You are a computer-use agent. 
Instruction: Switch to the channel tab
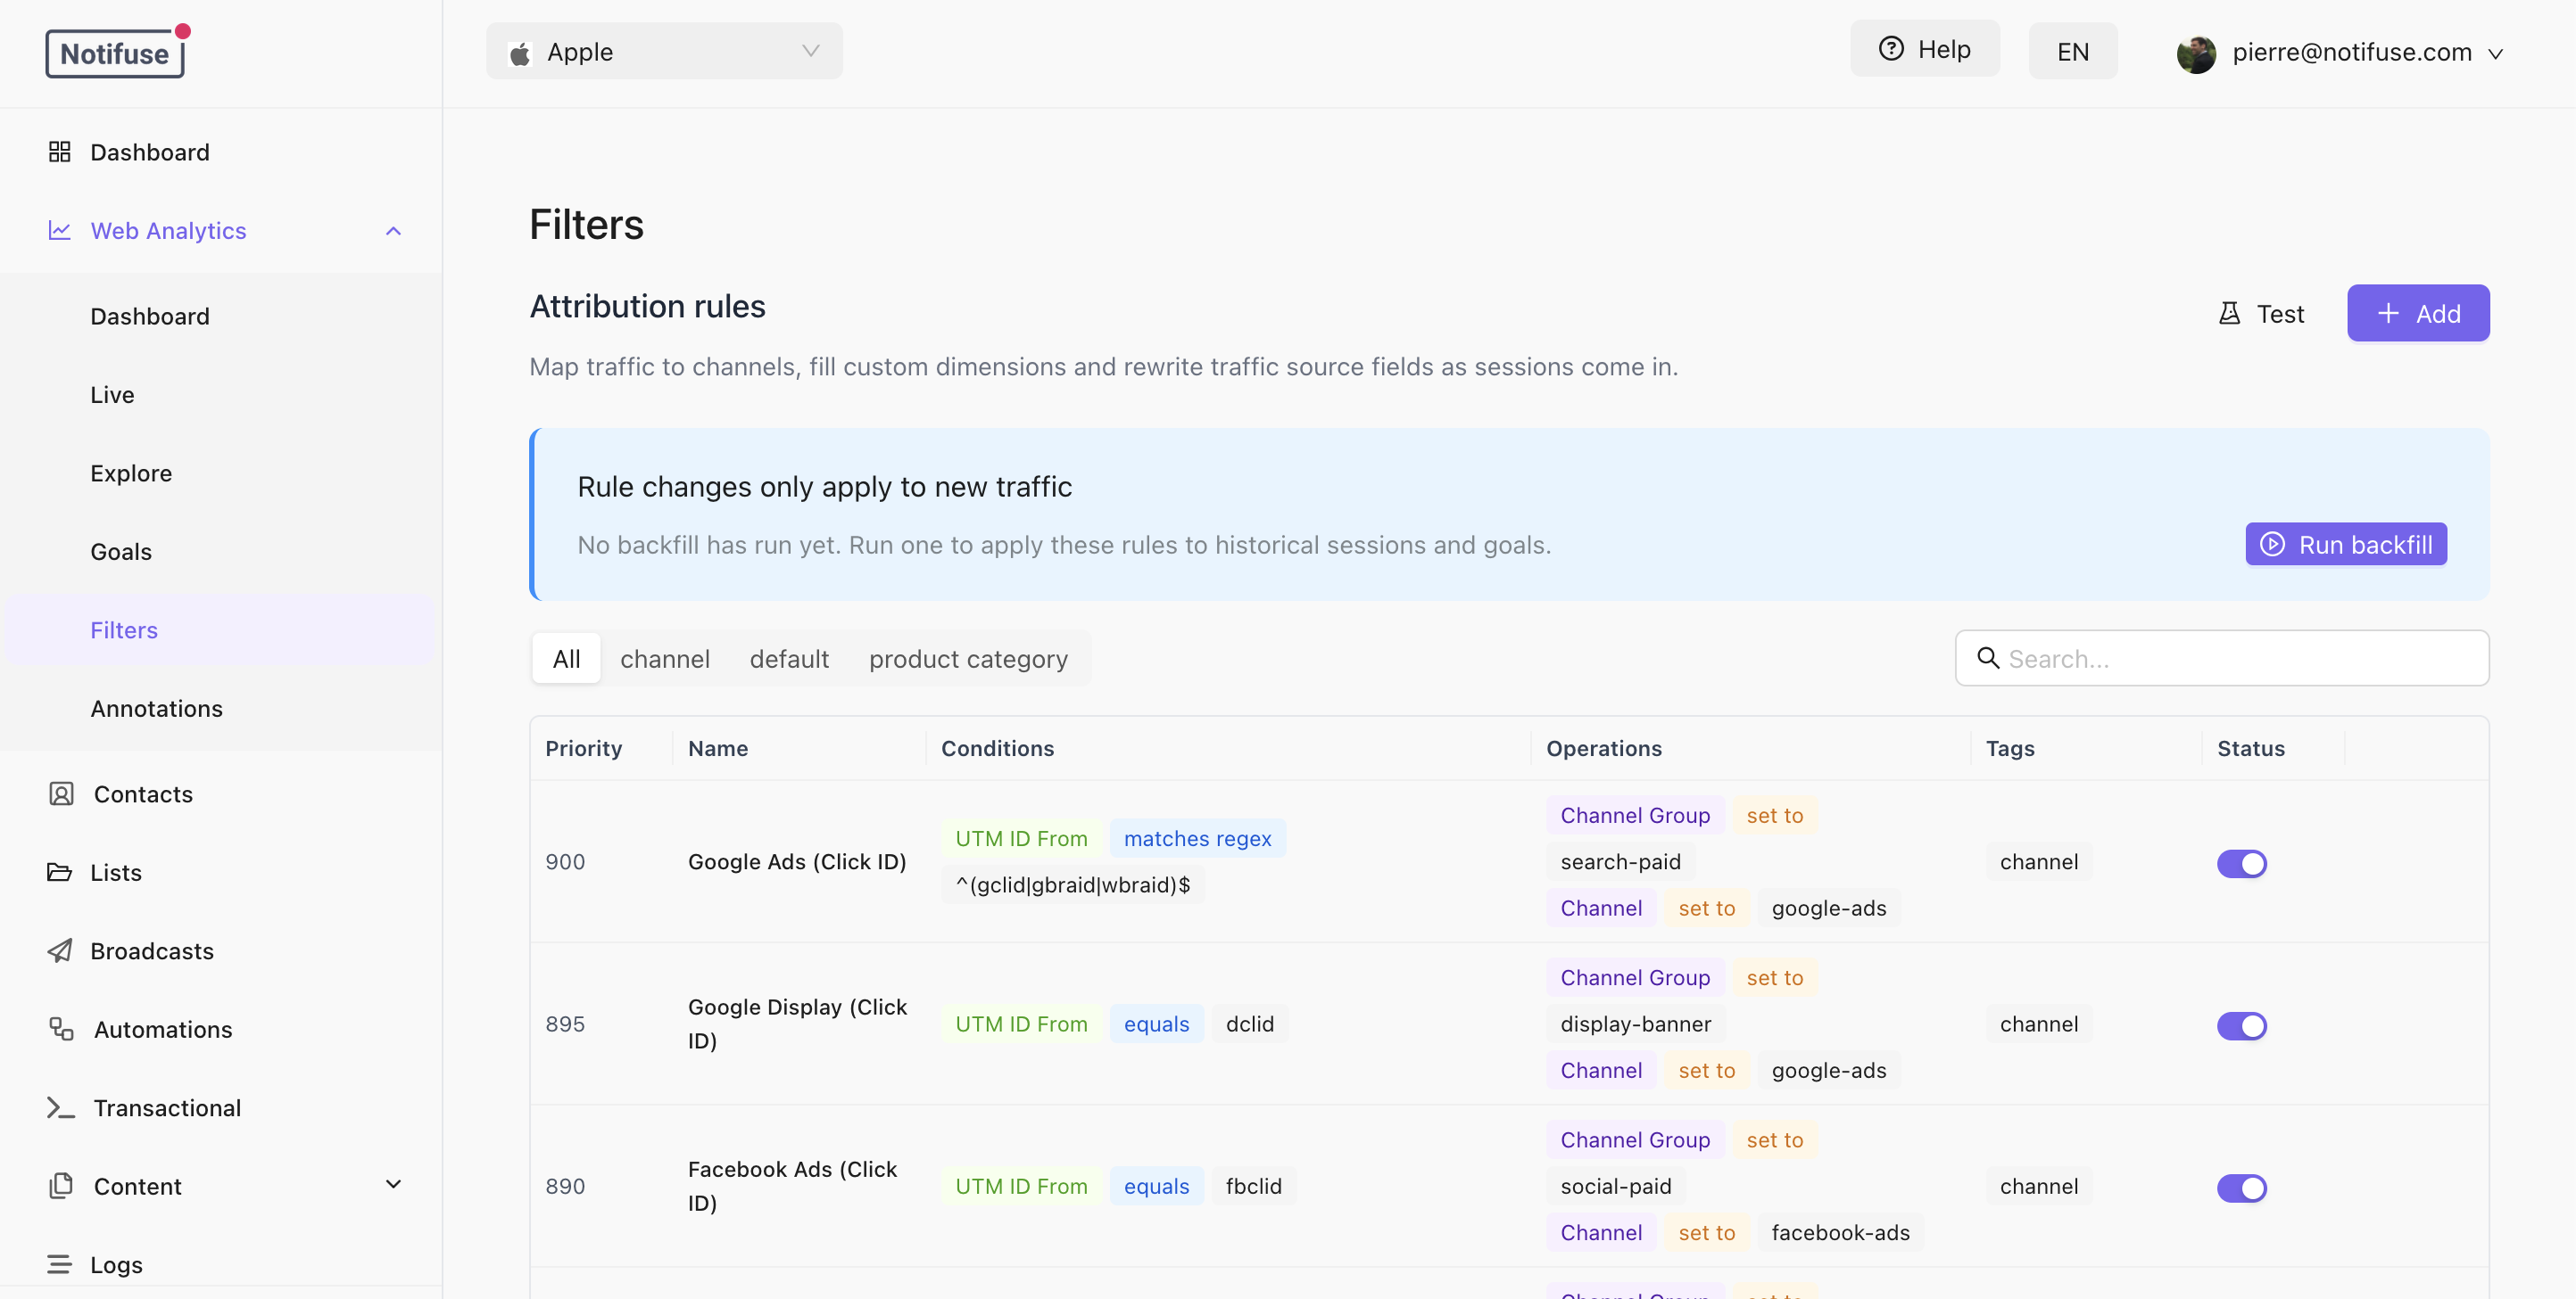click(x=665, y=659)
